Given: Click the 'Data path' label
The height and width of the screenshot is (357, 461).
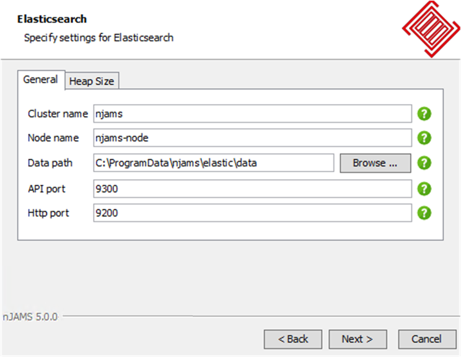Looking at the screenshot, I should pyautogui.click(x=50, y=163).
